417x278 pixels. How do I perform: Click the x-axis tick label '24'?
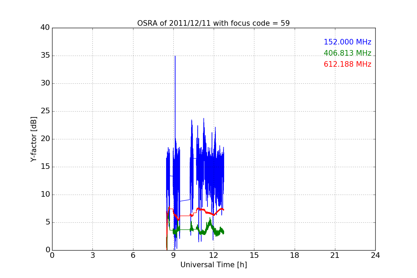click(x=375, y=255)
